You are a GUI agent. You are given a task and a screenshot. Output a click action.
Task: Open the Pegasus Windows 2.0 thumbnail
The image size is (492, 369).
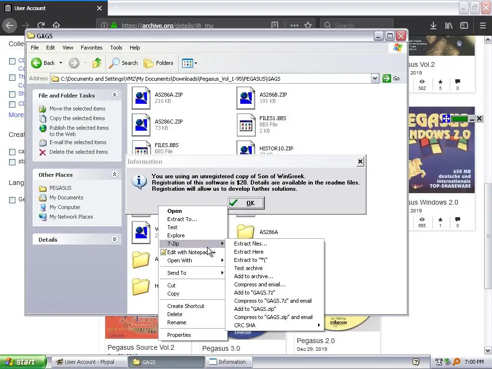pos(442,150)
